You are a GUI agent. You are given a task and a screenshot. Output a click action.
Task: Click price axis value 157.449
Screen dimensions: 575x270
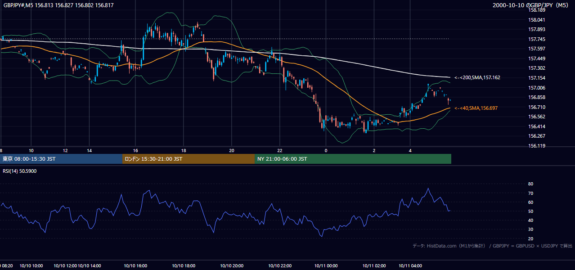coord(537,58)
